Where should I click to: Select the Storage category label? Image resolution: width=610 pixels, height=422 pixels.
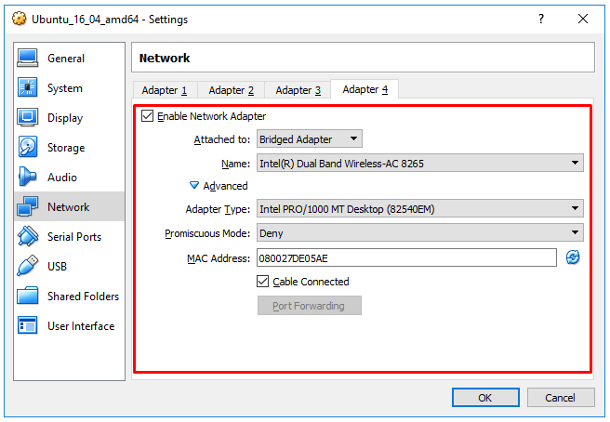(66, 148)
